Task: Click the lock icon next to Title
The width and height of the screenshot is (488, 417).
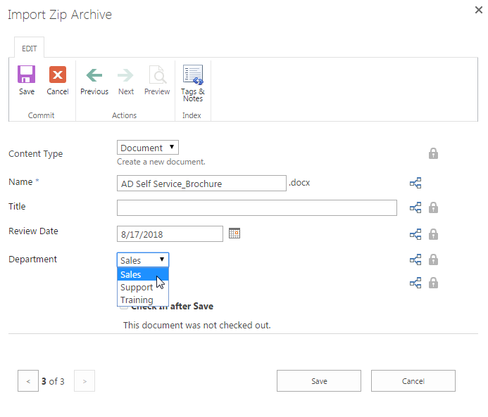Action: (x=434, y=207)
